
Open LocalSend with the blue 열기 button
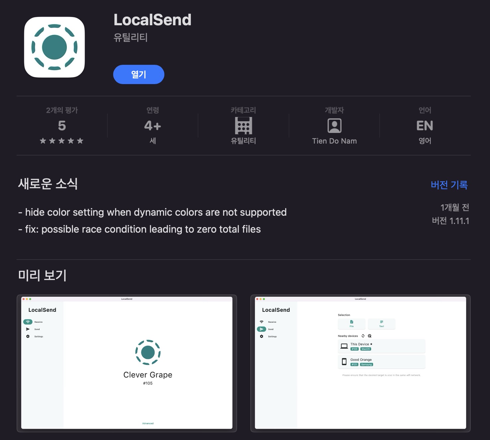pyautogui.click(x=139, y=74)
